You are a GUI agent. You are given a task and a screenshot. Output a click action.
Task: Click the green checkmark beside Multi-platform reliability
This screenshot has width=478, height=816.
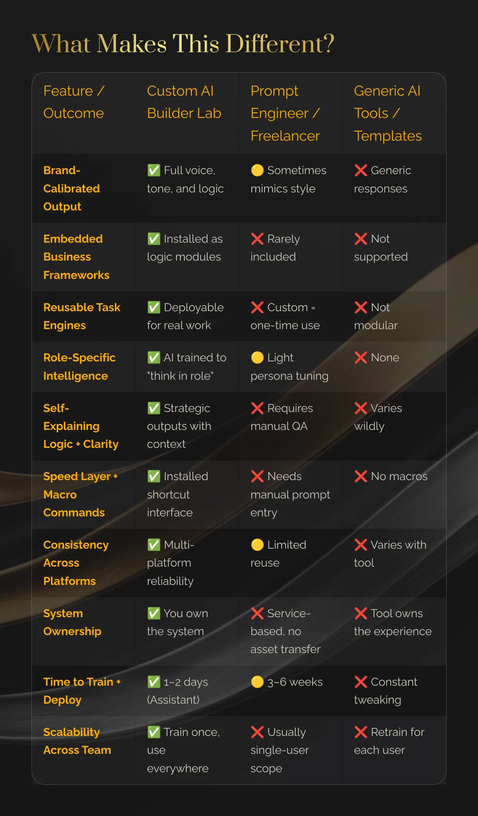tap(154, 545)
